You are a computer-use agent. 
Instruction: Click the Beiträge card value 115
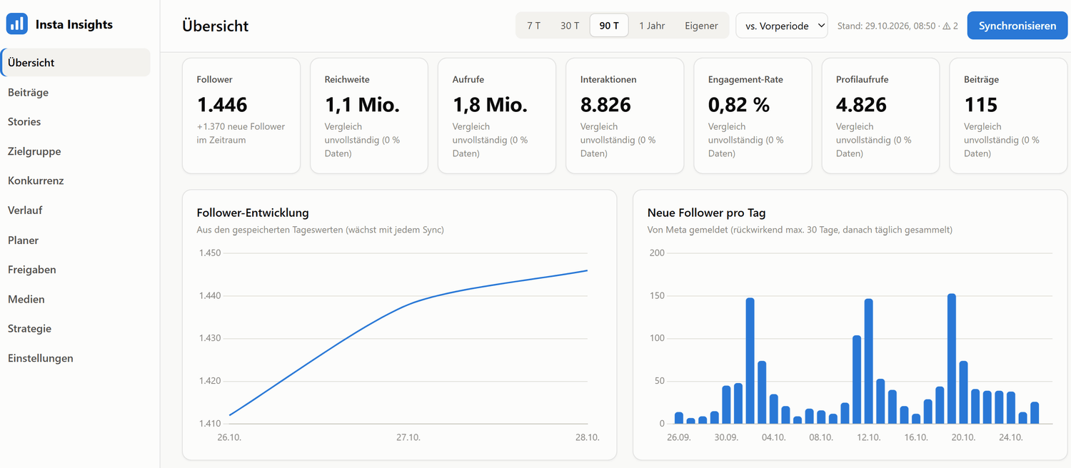[980, 105]
